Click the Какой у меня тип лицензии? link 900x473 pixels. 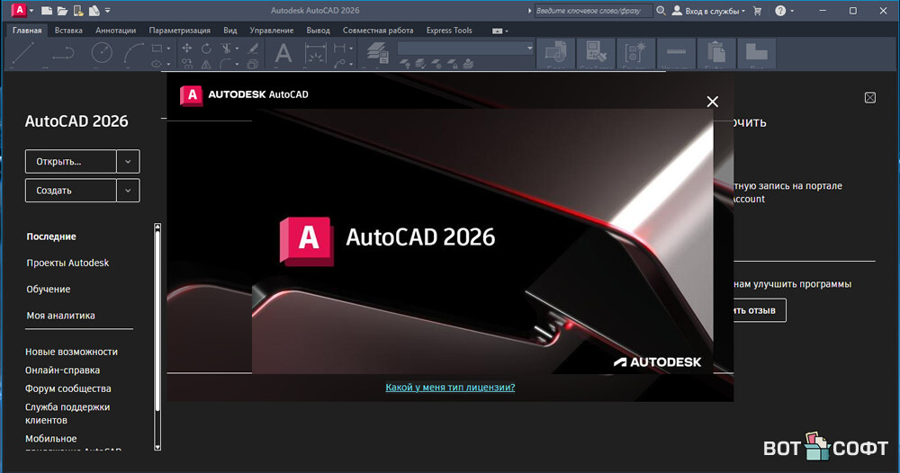point(450,388)
